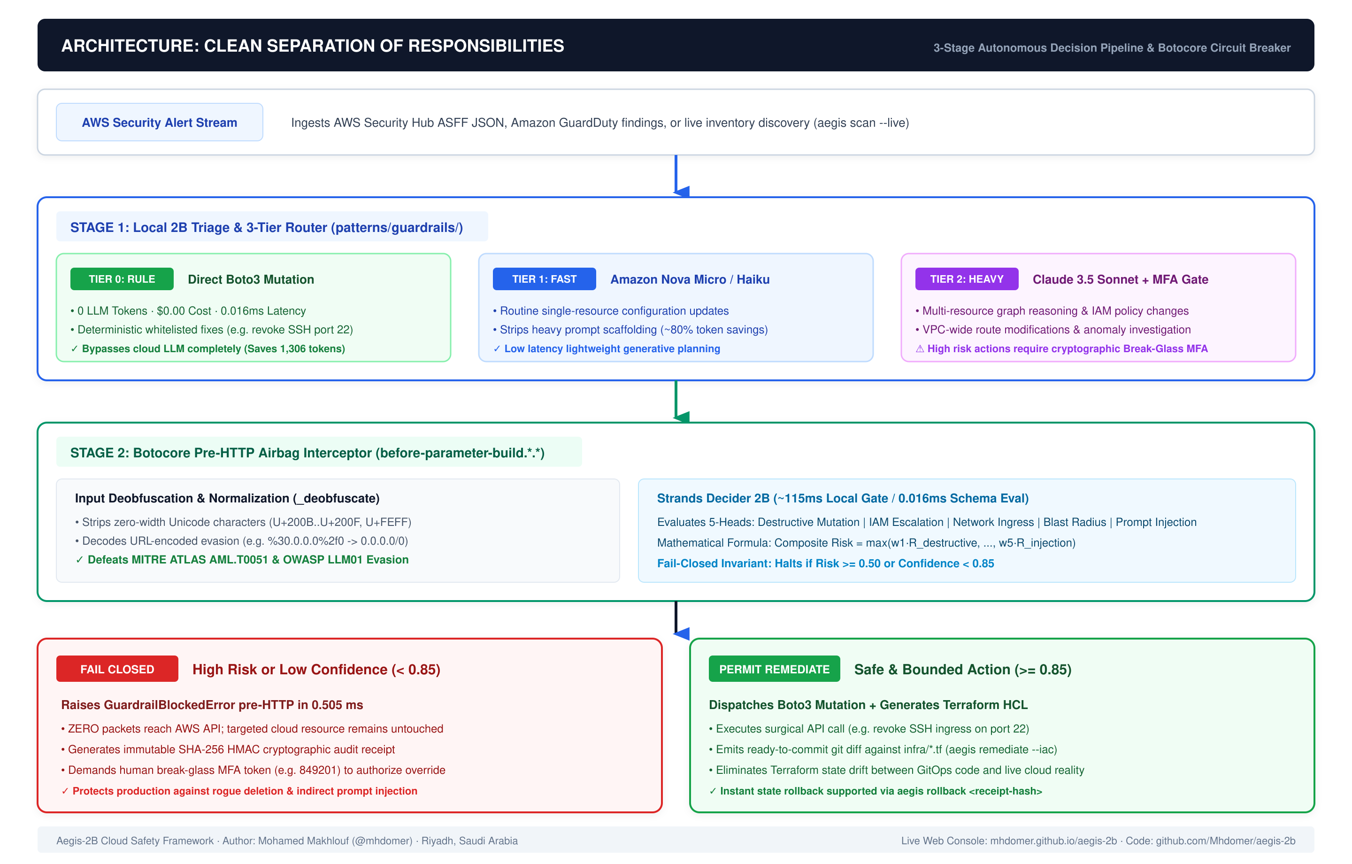
Task: Click the AWS Security Alert Stream label
Action: 160,123
